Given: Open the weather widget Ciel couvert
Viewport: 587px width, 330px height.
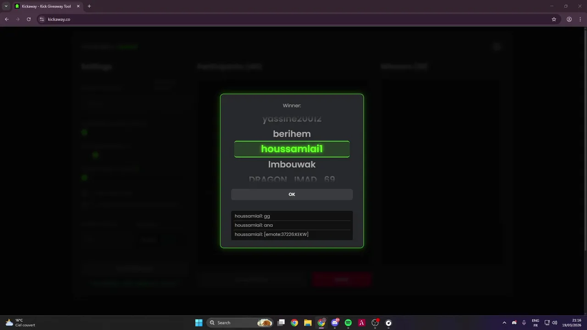Looking at the screenshot, I should pyautogui.click(x=21, y=323).
